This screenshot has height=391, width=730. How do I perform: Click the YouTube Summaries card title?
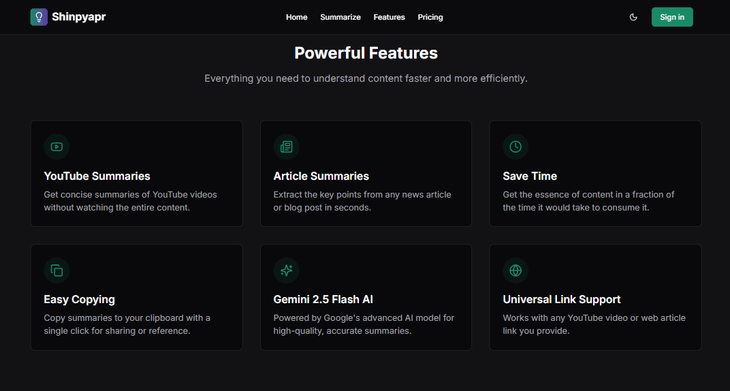coord(97,176)
